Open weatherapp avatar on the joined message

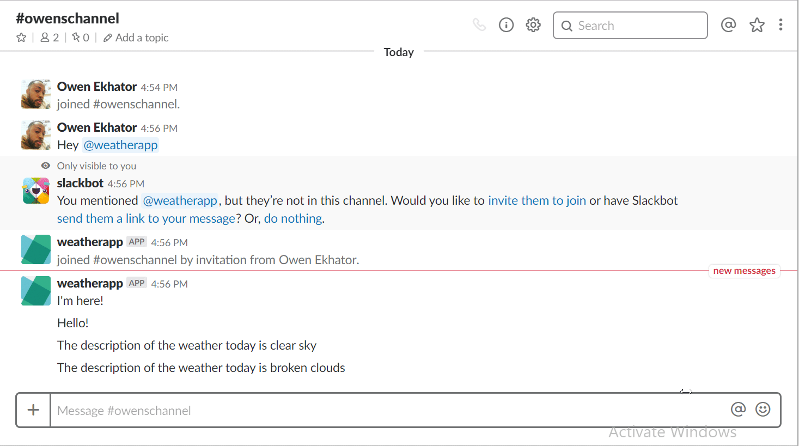point(36,249)
